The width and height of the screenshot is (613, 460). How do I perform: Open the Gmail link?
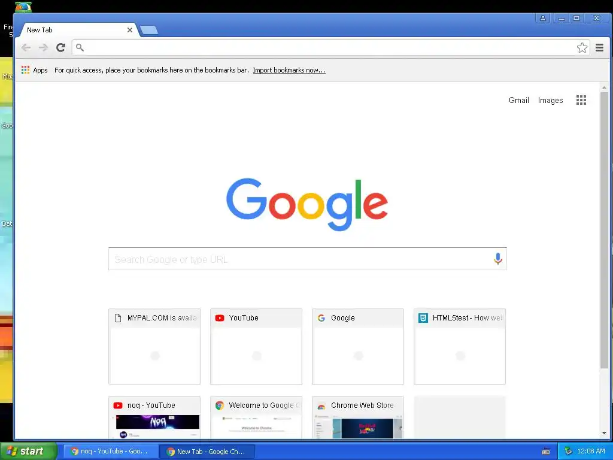click(519, 100)
